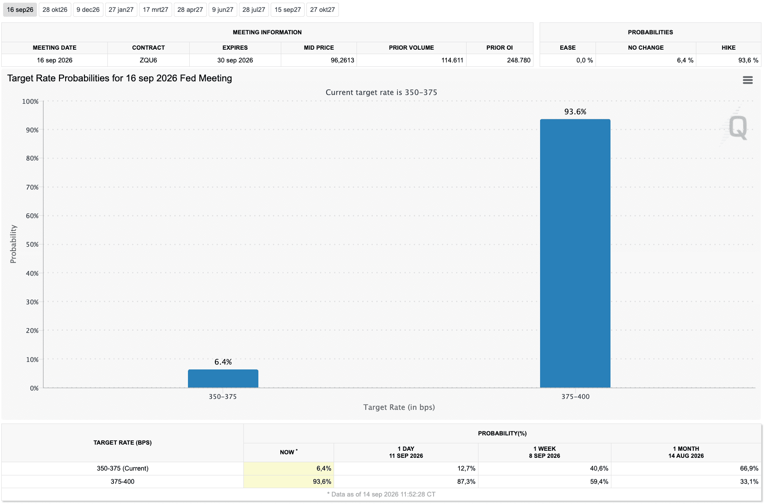Image resolution: width=765 pixels, height=504 pixels.
Task: Open the 27 okt27 meeting tab
Action: pyautogui.click(x=323, y=10)
